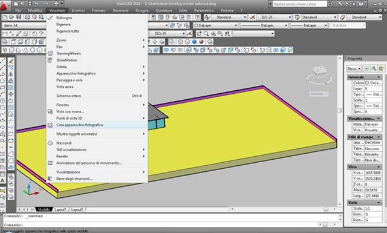The height and width of the screenshot is (233, 387).
Task: Collapse the Generale properties section
Action: (x=379, y=77)
